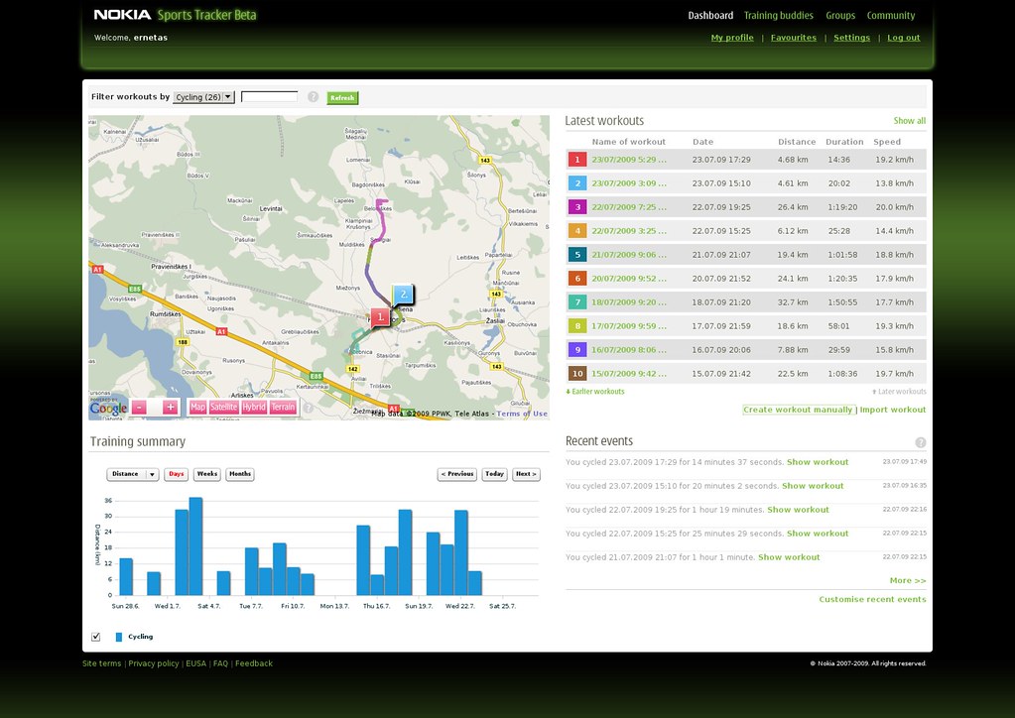Go to Previous chart period
Screen dimensions: 1015x718
tap(457, 474)
